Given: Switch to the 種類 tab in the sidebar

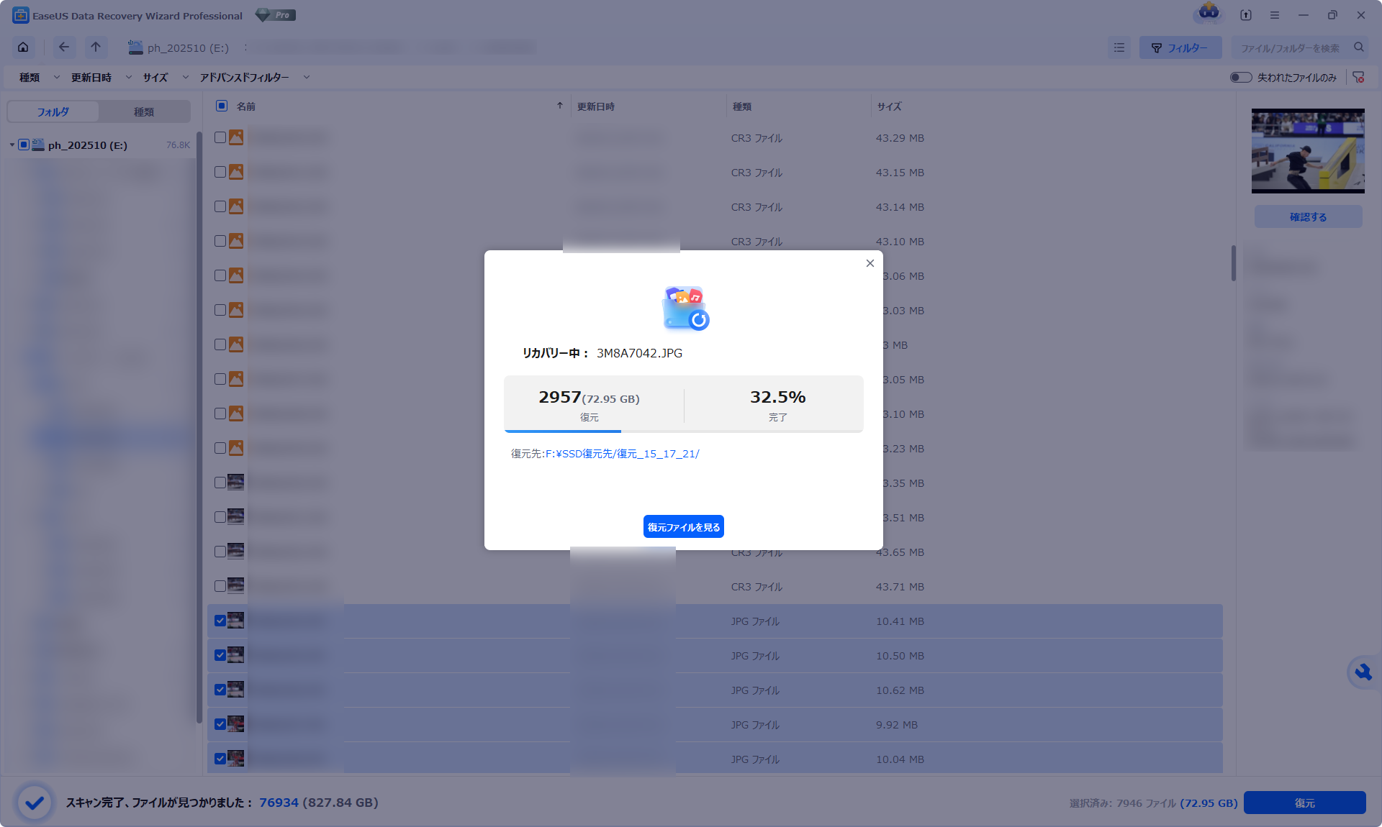Looking at the screenshot, I should pos(144,111).
